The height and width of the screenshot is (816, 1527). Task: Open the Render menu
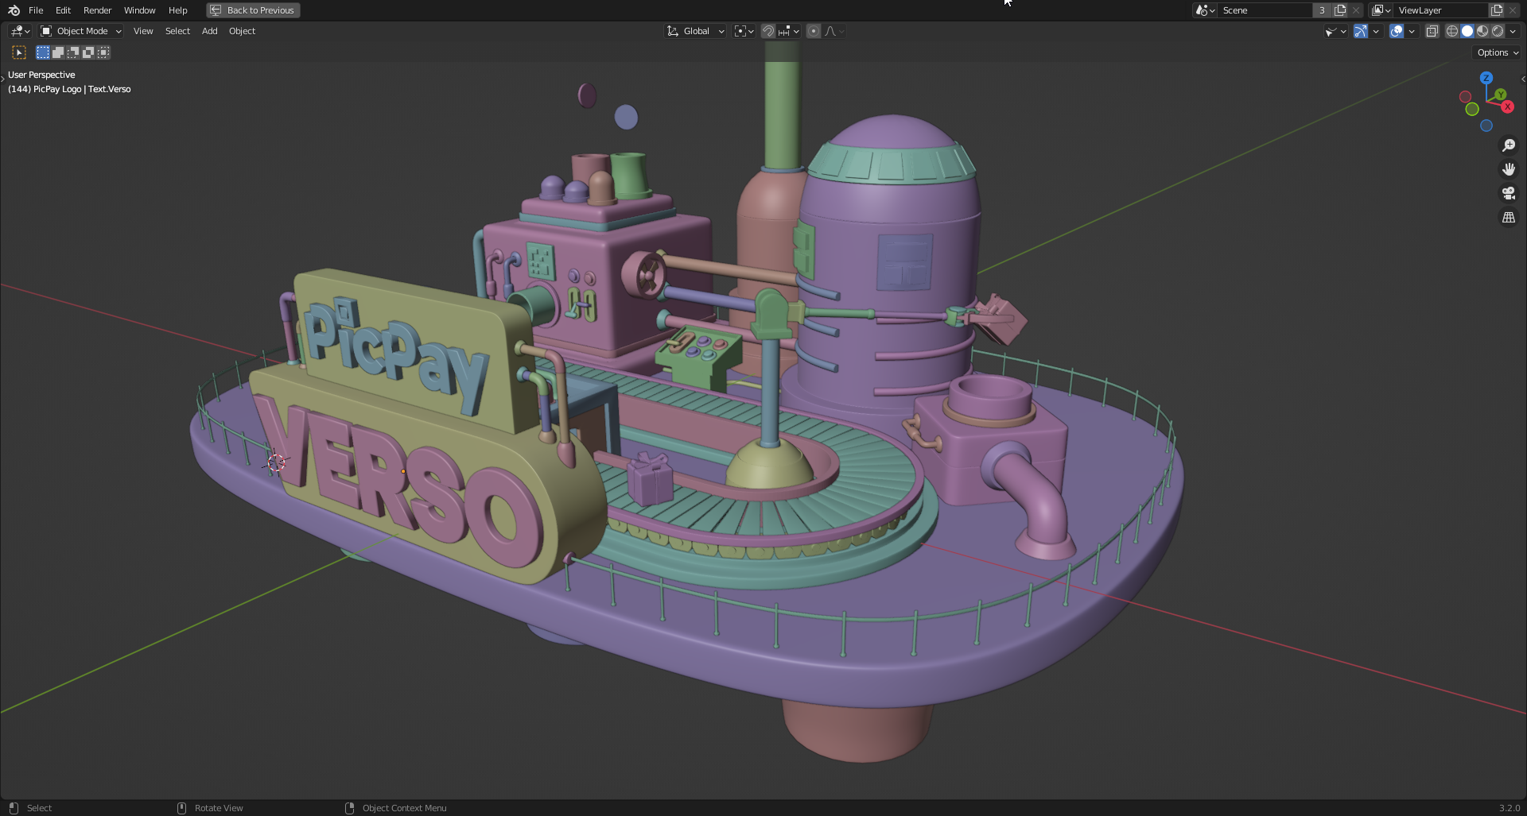tap(97, 10)
